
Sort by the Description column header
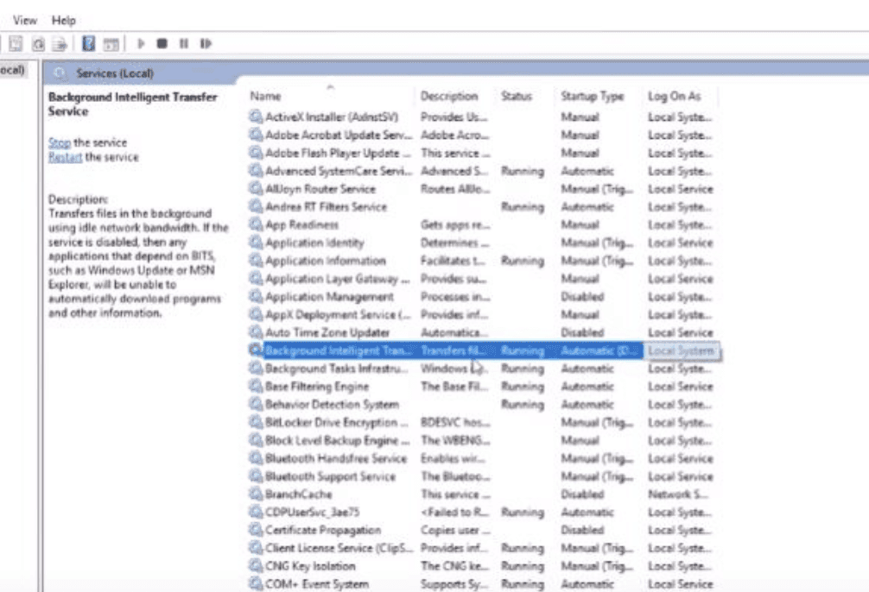(x=454, y=96)
